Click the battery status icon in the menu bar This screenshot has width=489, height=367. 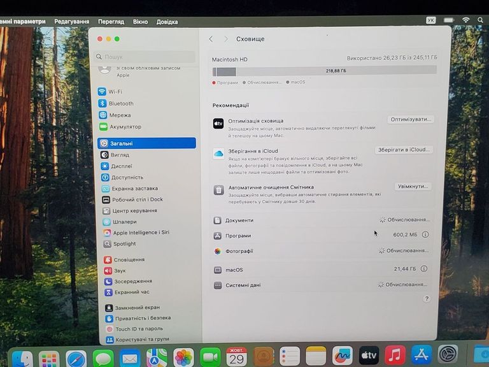[x=448, y=20]
